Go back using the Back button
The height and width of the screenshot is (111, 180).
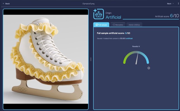6,4
